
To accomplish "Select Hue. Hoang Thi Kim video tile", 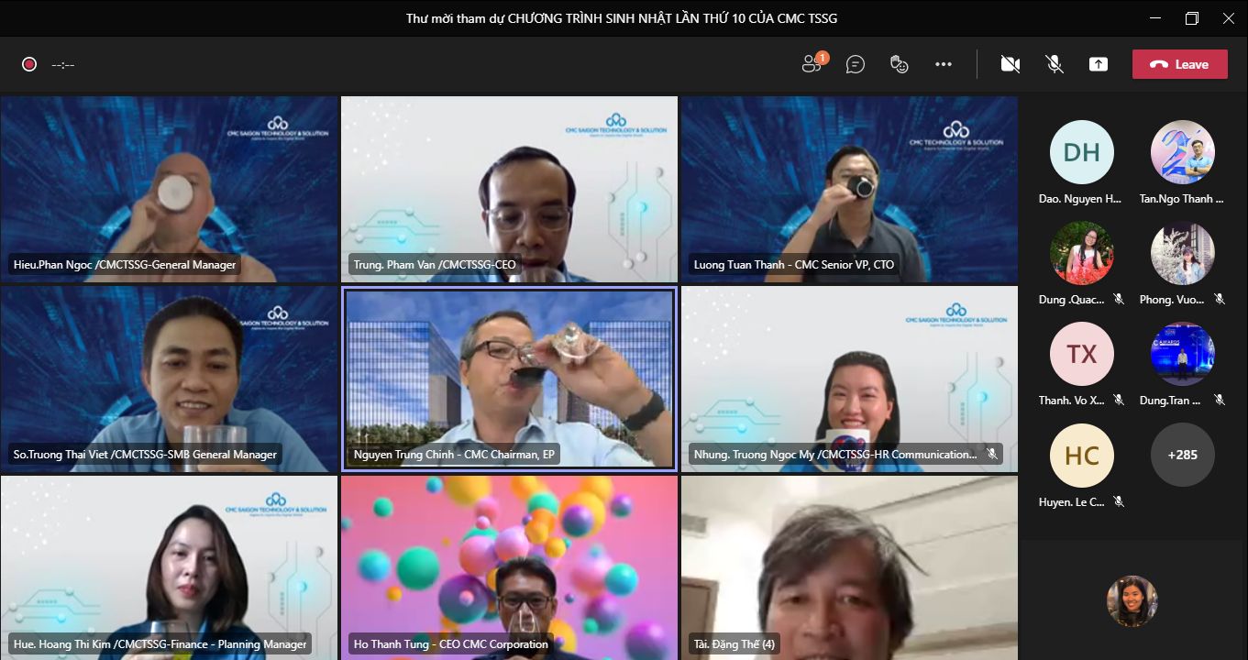I will click(170, 567).
